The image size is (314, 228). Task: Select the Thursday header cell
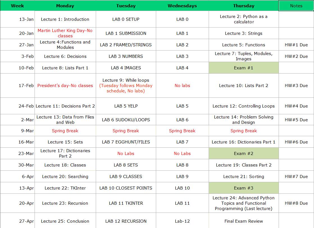pyautogui.click(x=244, y=6)
